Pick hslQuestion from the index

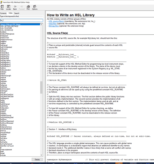pos(5,108)
